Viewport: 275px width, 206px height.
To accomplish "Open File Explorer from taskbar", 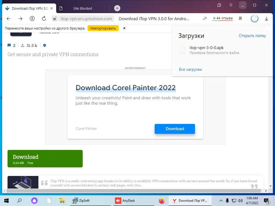I will coord(62,201).
